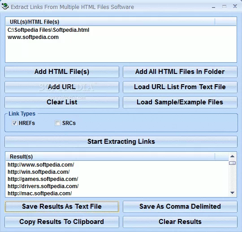242x232 pixels.
Task: Click the Add HTML File(s) button
Action: pos(62,72)
